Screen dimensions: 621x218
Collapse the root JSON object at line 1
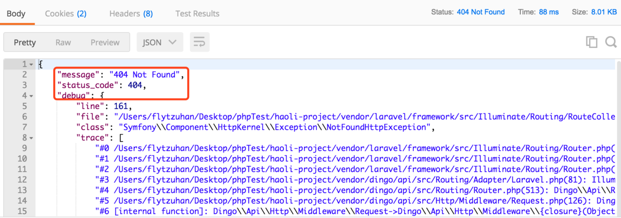click(x=31, y=64)
